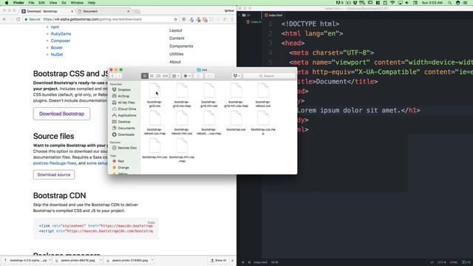The width and height of the screenshot is (473, 266).
Task: Open iCloud Drive in sidebar
Action: click(126, 109)
